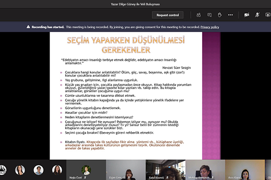Click the 'Recording has started.' notice text
The image size is (271, 180).
pos(48,27)
